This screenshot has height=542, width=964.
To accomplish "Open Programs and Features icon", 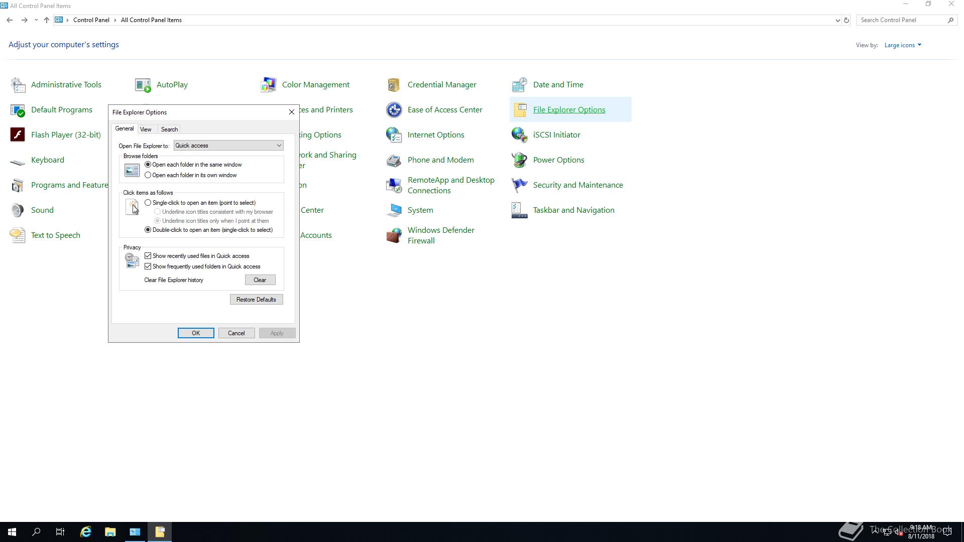I will click(18, 185).
